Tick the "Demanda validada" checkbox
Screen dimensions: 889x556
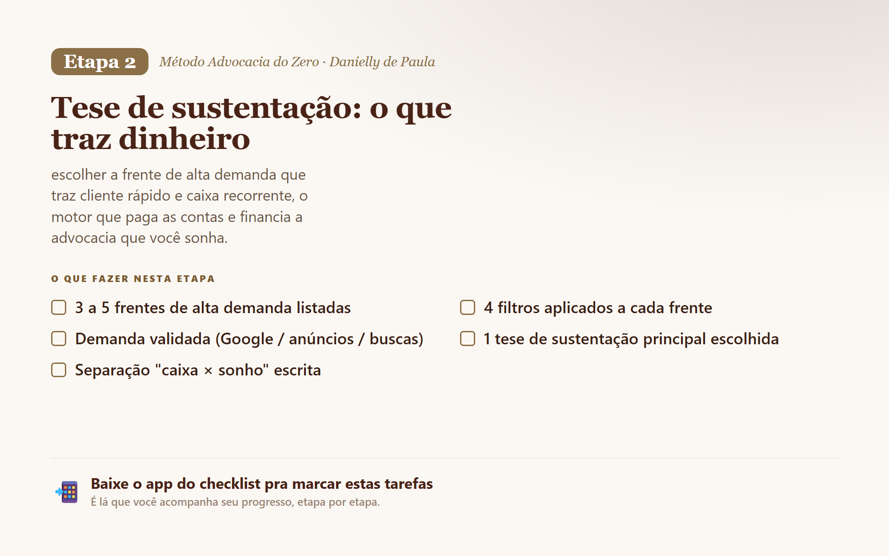[x=59, y=338]
